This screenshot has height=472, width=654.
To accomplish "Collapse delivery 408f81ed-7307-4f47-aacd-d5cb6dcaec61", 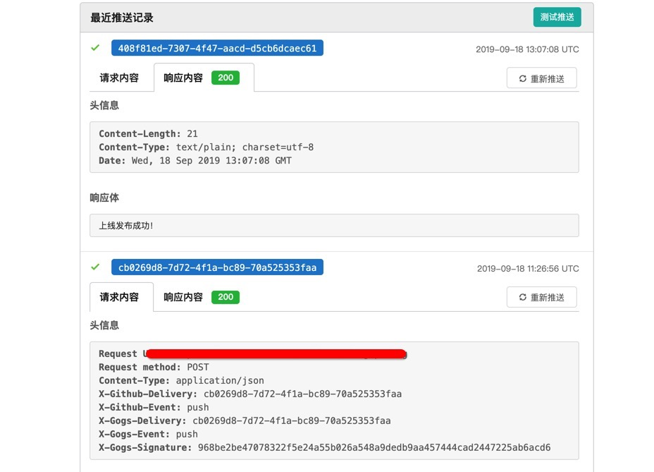I will coord(217,49).
